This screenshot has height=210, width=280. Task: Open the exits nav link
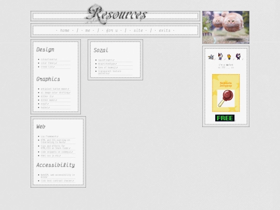pos(164,31)
